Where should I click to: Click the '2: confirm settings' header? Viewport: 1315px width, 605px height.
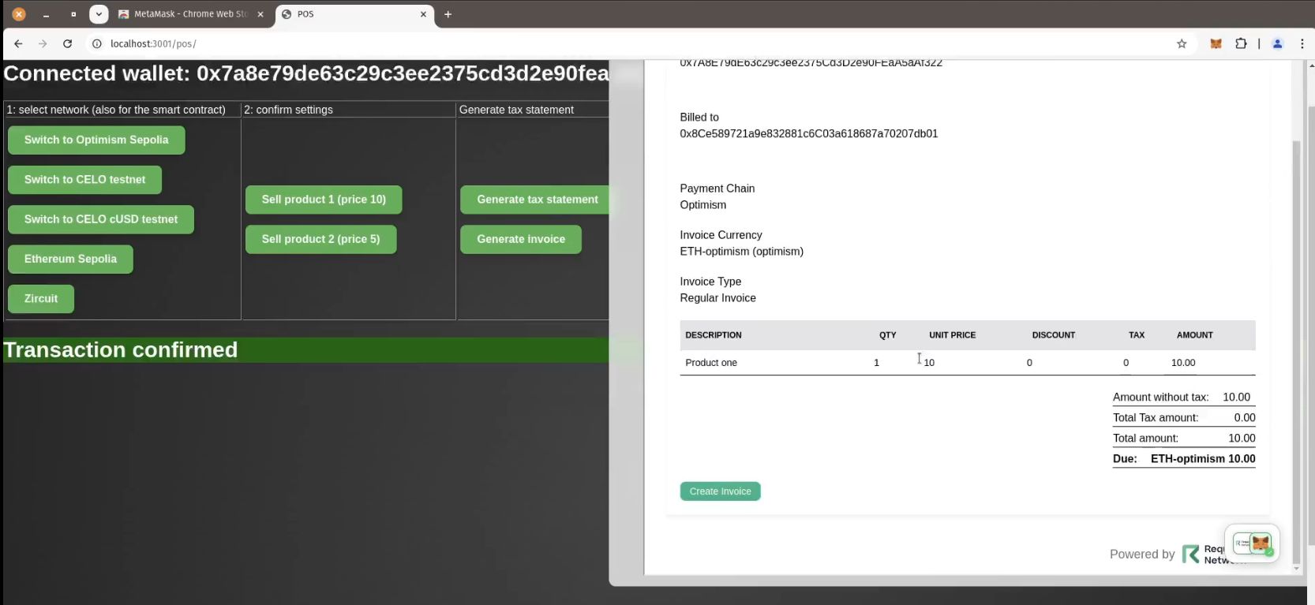pyautogui.click(x=288, y=110)
